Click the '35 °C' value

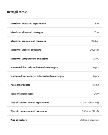click(96, 59)
